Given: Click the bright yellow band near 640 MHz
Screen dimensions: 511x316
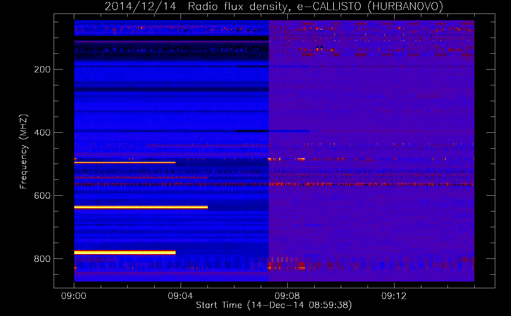Looking at the screenshot, I should click(x=141, y=207).
